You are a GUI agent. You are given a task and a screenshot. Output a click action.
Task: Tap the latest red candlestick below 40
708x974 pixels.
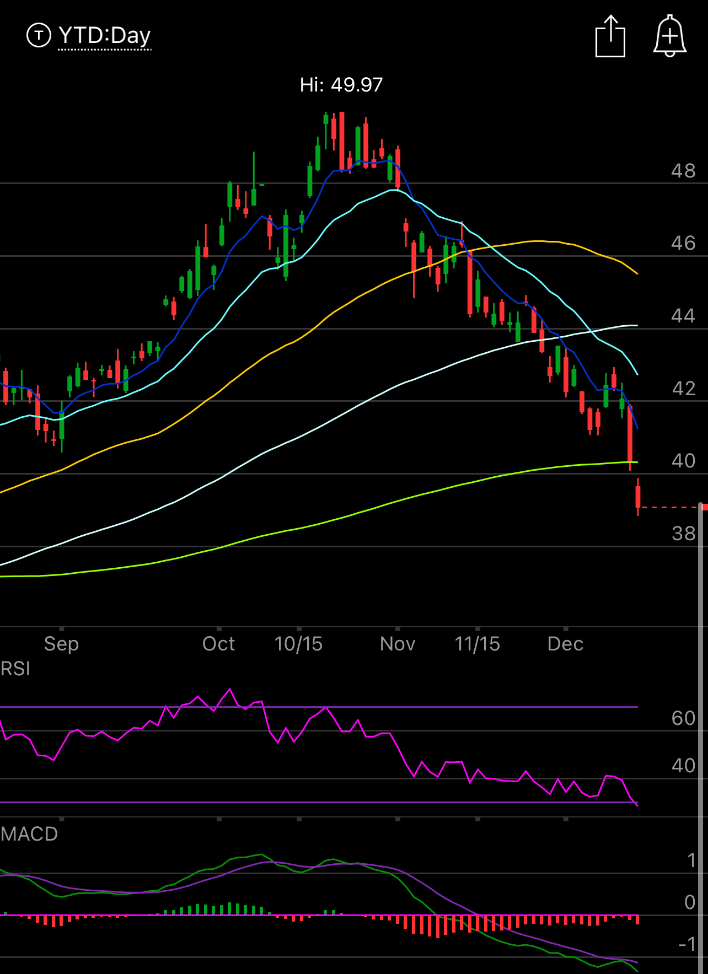pos(638,497)
